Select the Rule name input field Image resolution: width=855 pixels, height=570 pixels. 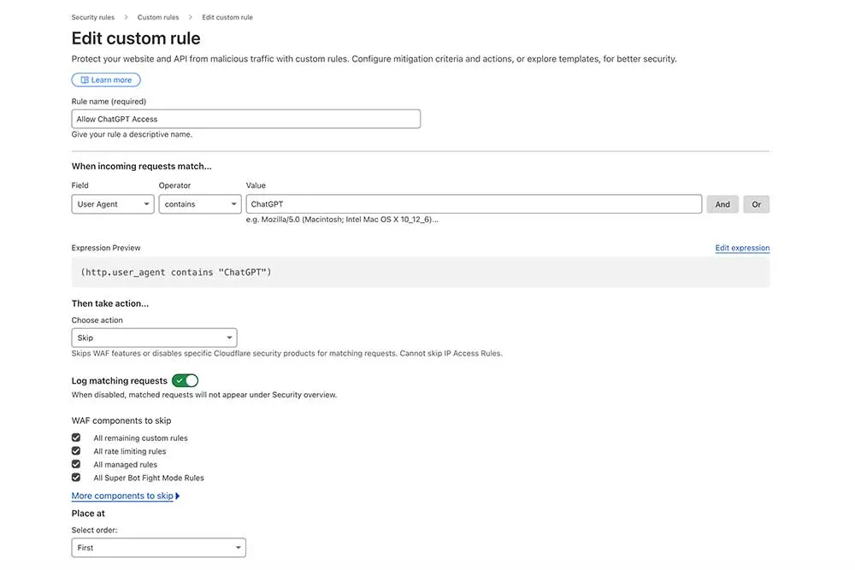click(x=245, y=118)
